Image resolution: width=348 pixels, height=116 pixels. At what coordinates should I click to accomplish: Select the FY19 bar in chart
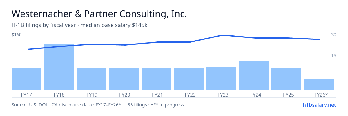click(91, 79)
